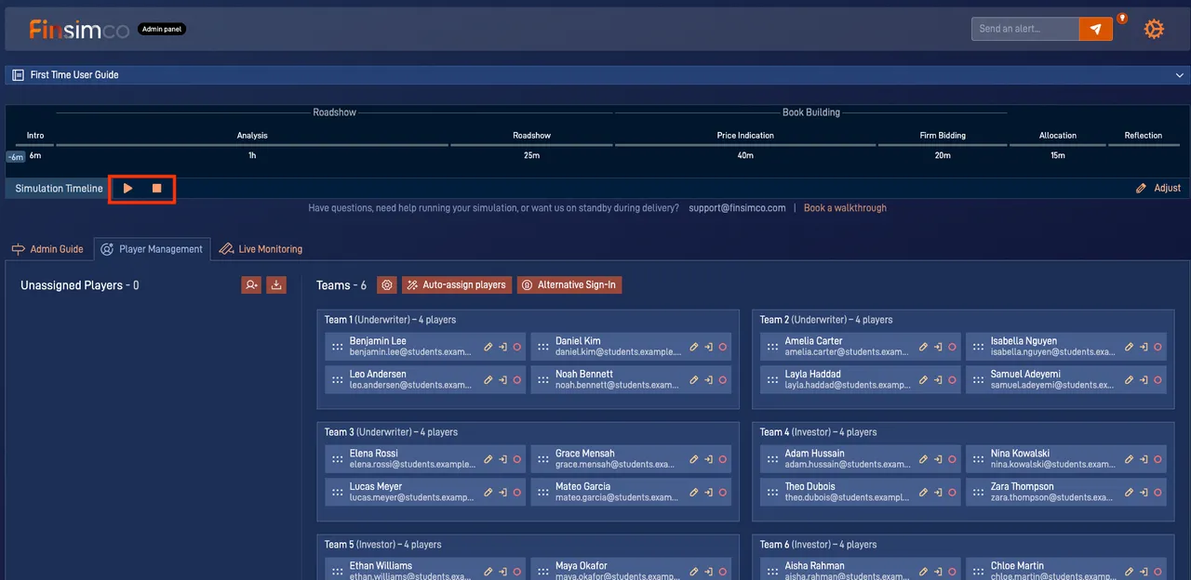Open the Alternative Sign-In button

(x=569, y=285)
